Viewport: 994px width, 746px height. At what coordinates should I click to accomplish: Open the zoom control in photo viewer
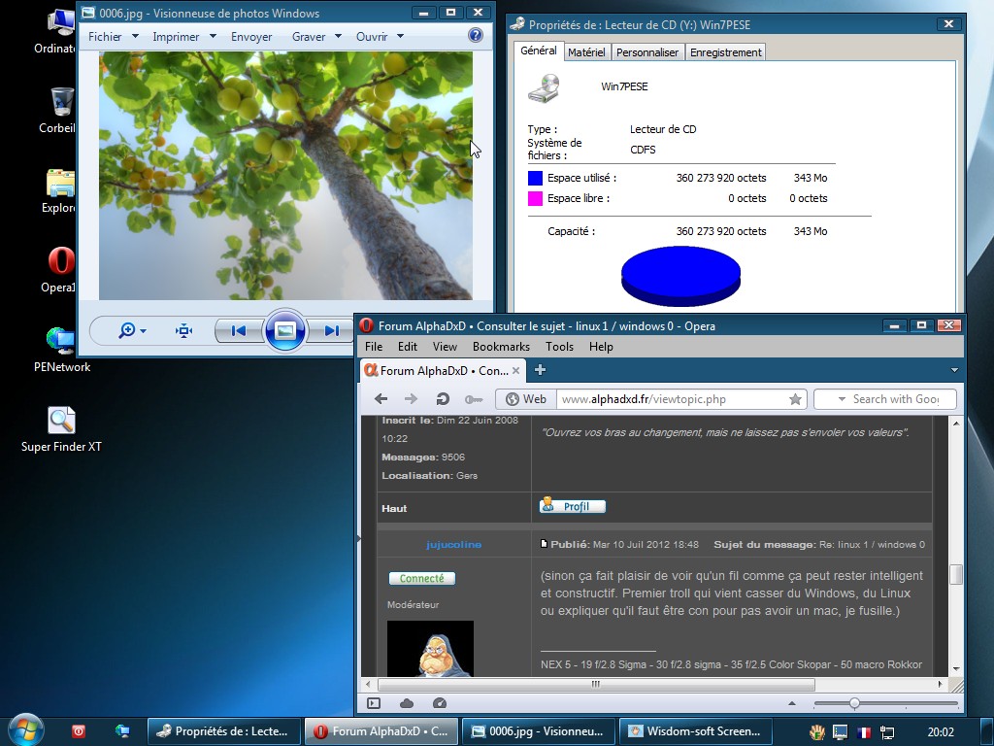pos(132,330)
